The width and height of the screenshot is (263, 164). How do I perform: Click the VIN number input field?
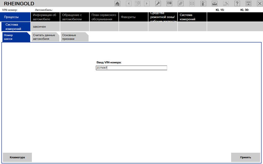tap(131, 68)
